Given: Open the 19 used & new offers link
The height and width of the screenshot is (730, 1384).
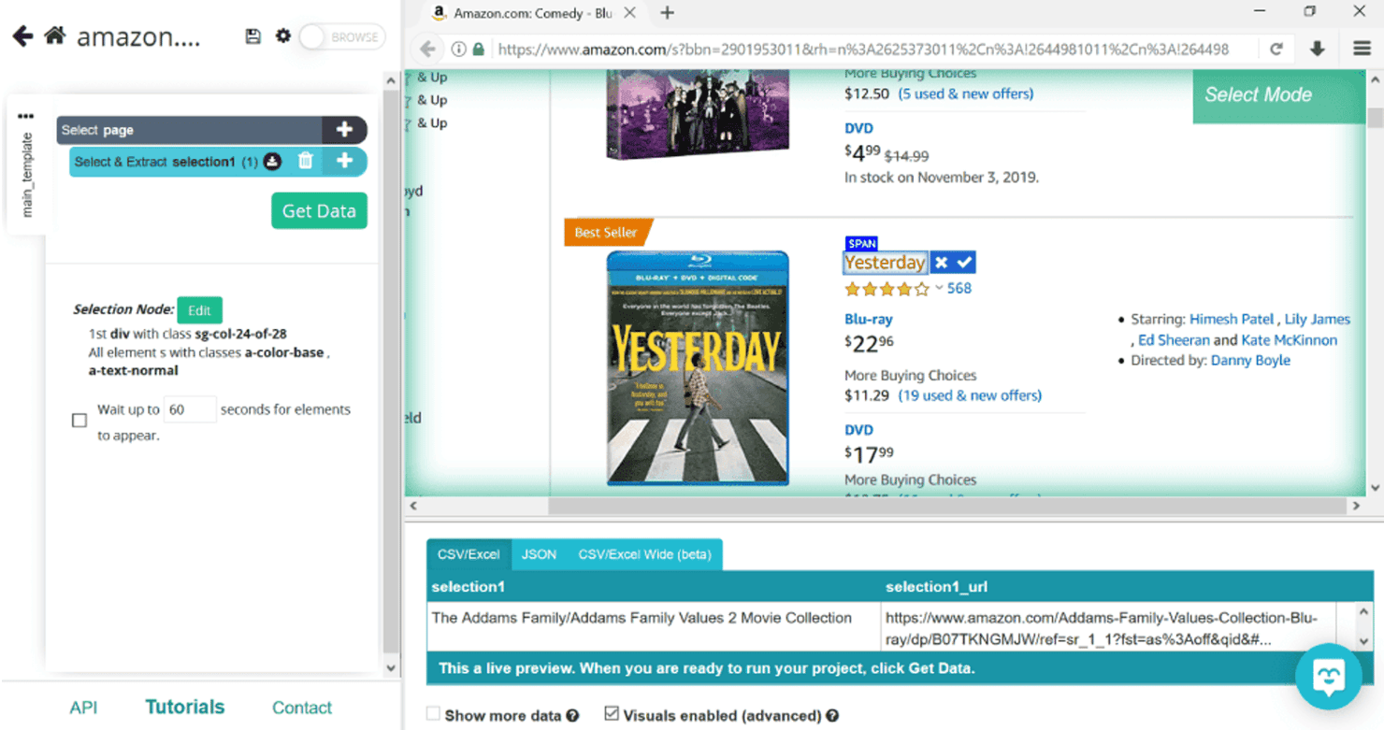Looking at the screenshot, I should point(970,395).
